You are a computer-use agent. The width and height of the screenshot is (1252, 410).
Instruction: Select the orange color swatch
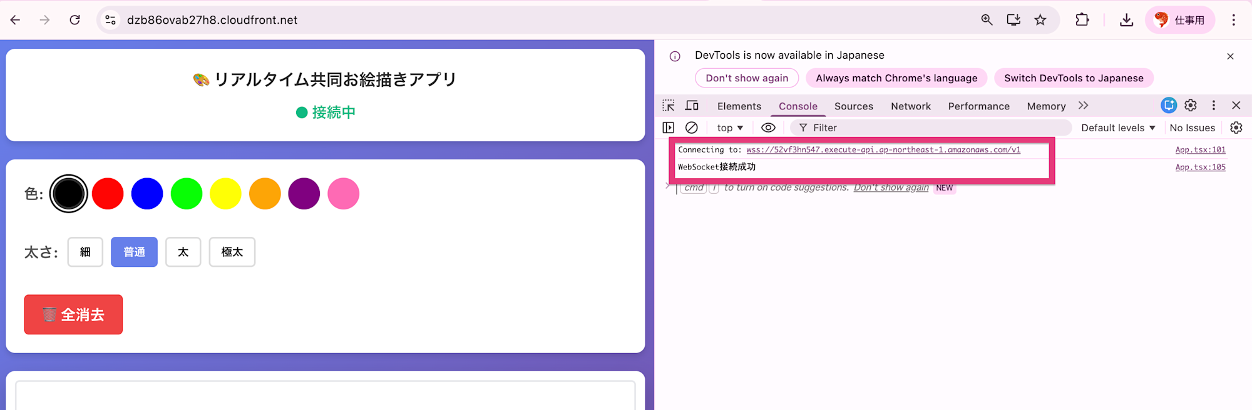click(x=265, y=194)
